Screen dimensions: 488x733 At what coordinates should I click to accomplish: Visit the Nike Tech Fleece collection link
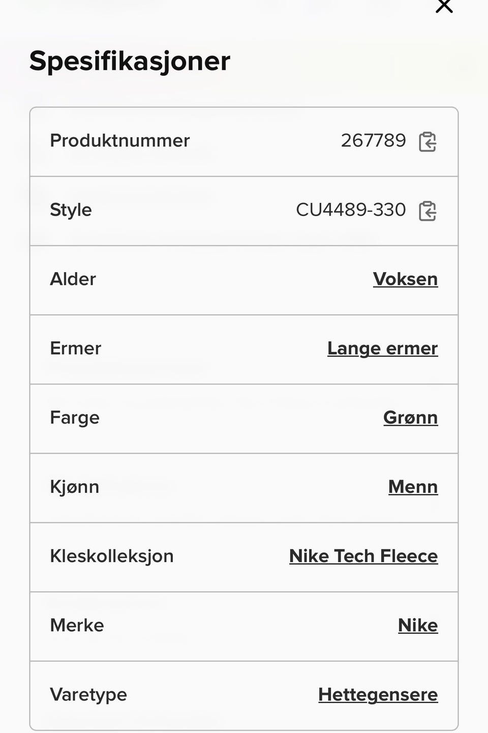tap(363, 556)
